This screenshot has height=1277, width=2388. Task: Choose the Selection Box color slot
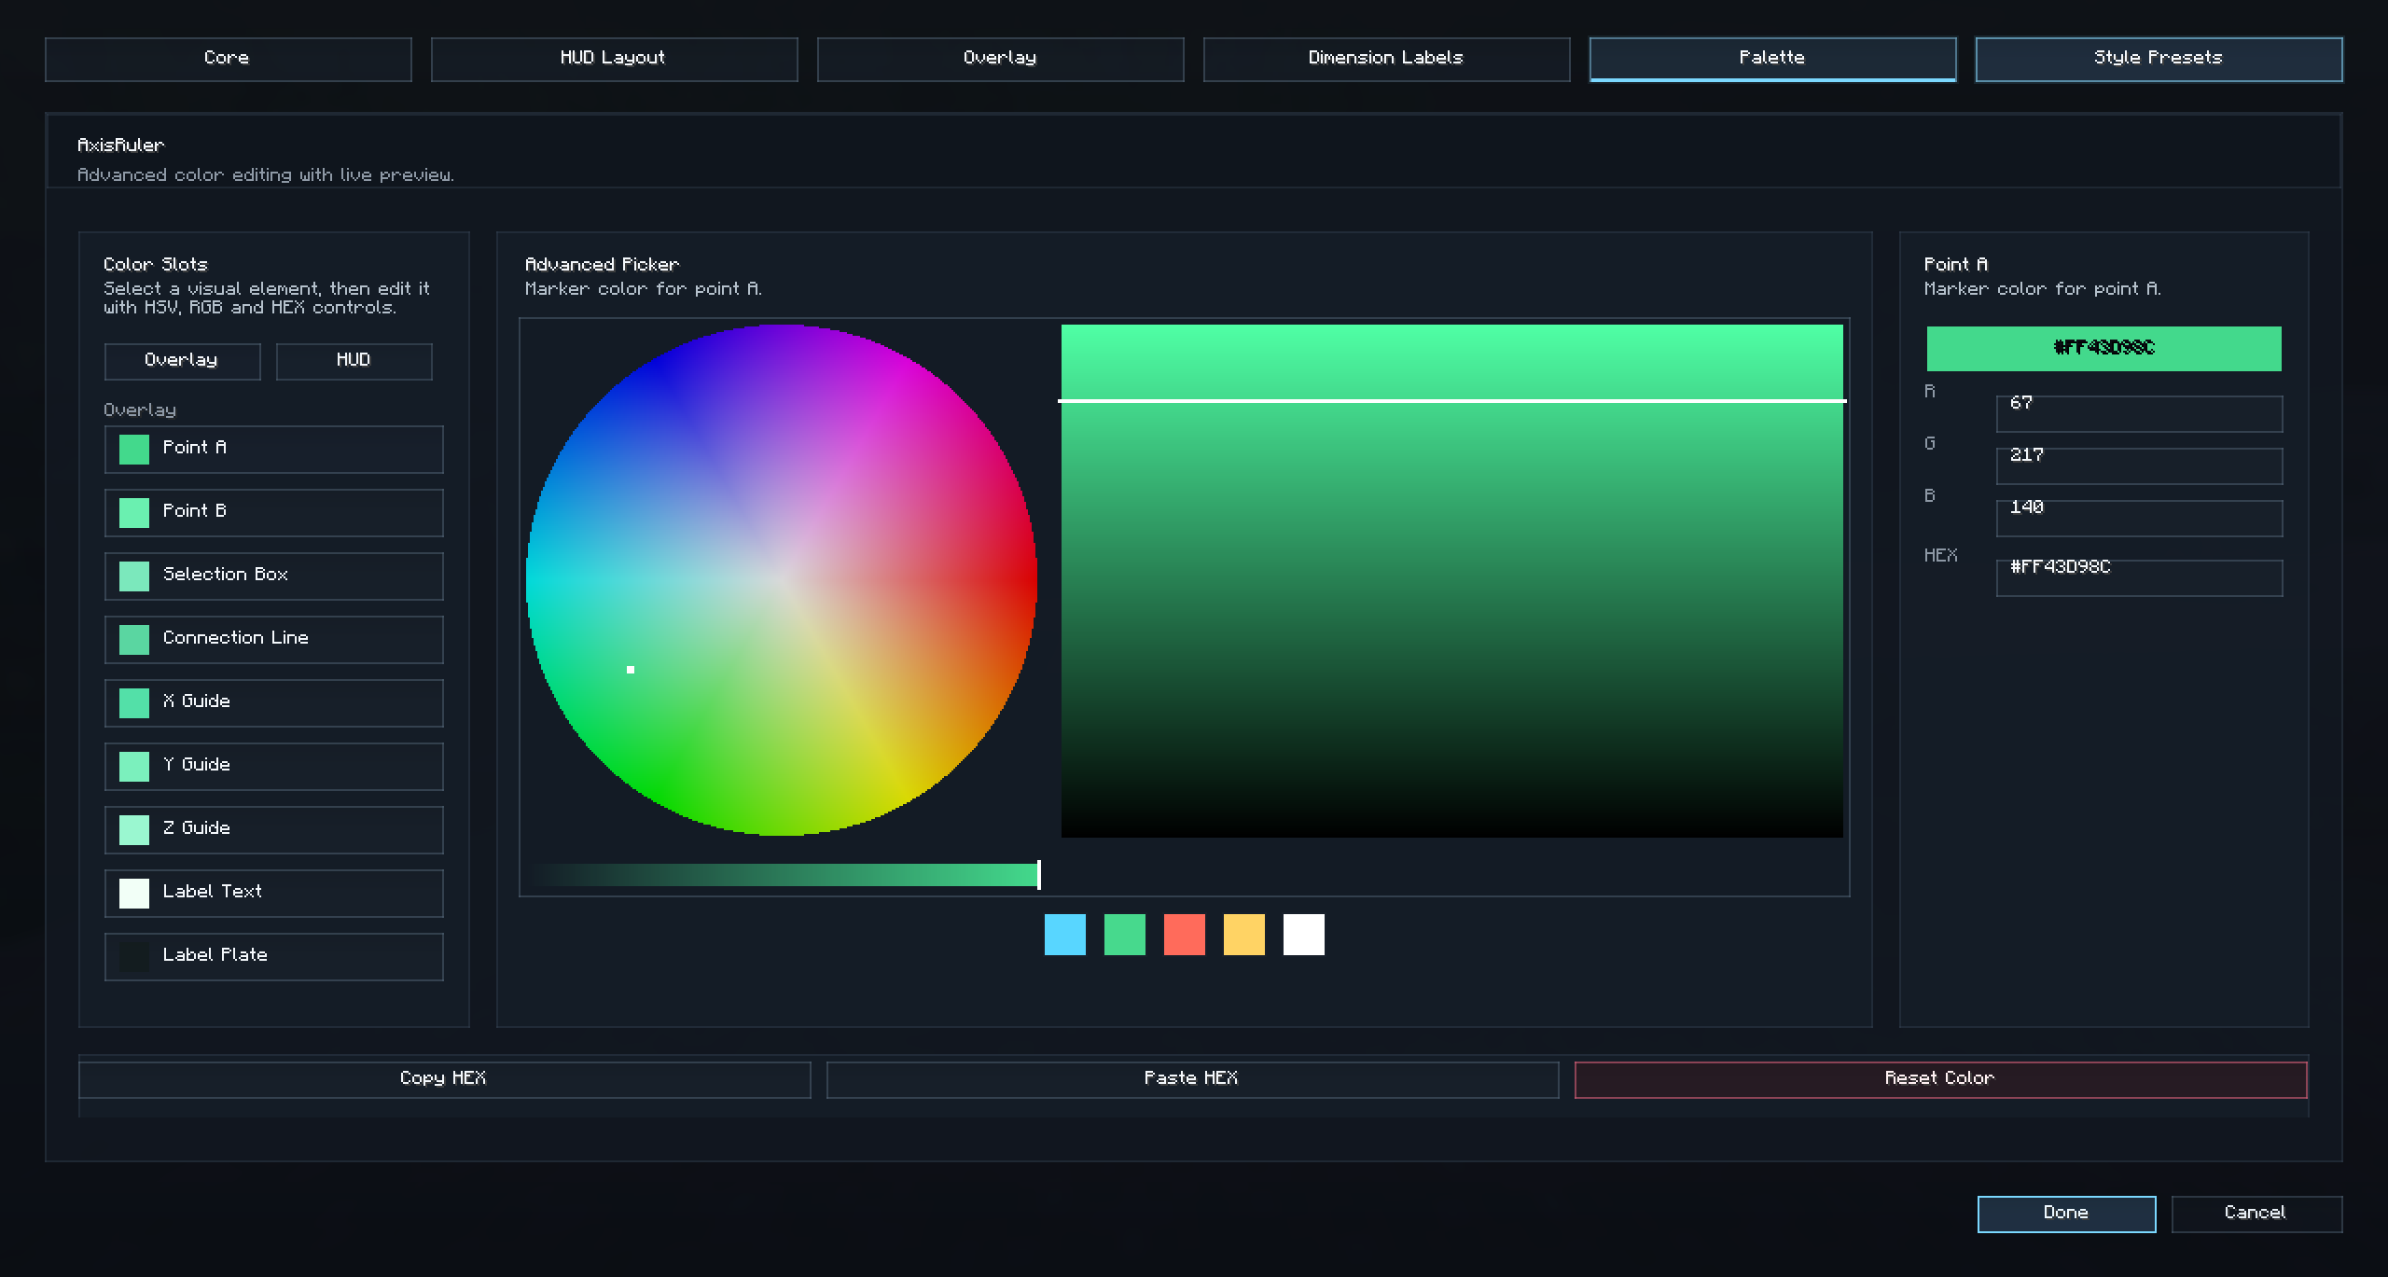(x=273, y=576)
